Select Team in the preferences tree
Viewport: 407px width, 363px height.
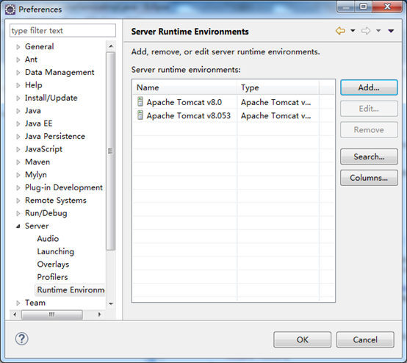tap(35, 303)
